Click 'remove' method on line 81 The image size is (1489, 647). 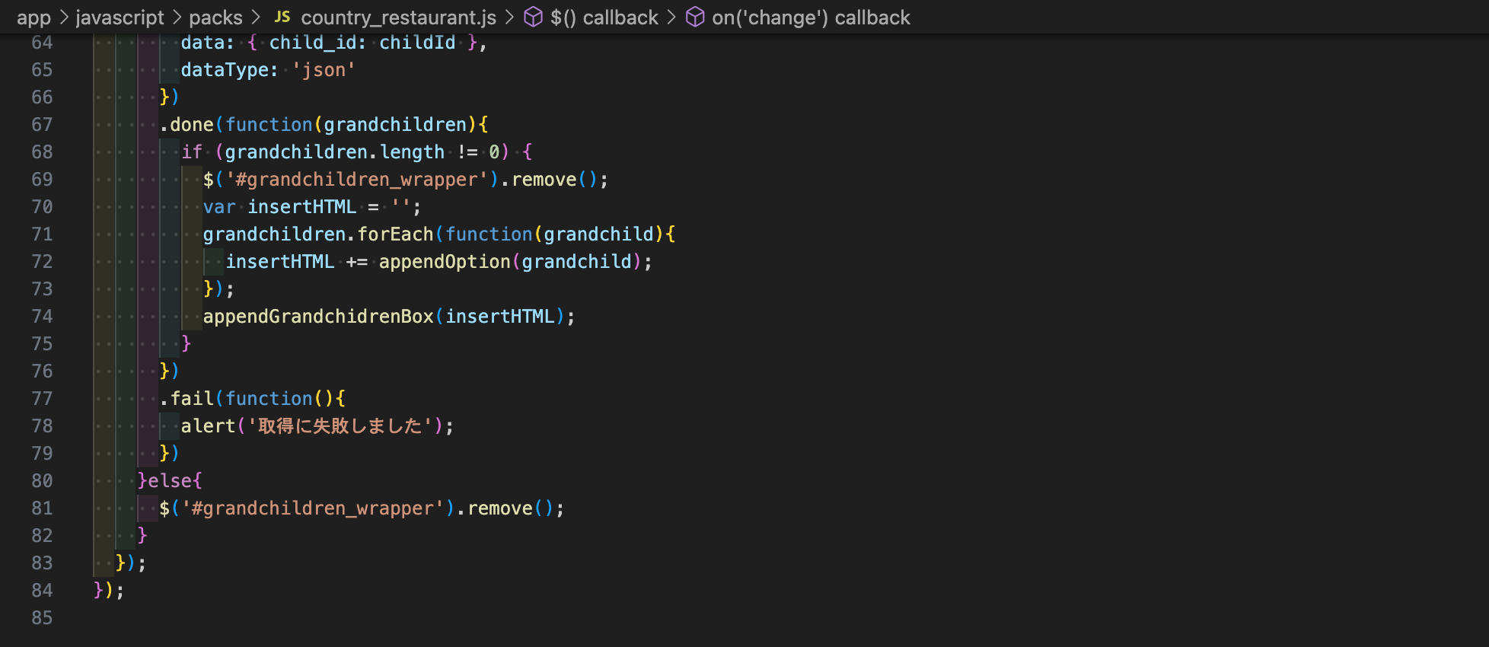[x=500, y=508]
